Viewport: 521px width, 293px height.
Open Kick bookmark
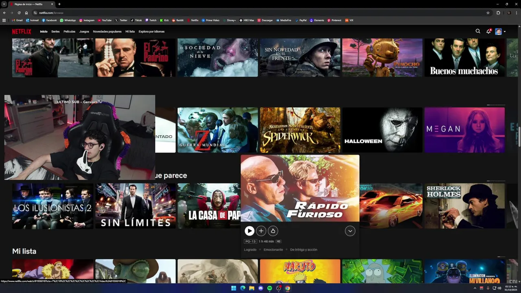(x=164, y=20)
